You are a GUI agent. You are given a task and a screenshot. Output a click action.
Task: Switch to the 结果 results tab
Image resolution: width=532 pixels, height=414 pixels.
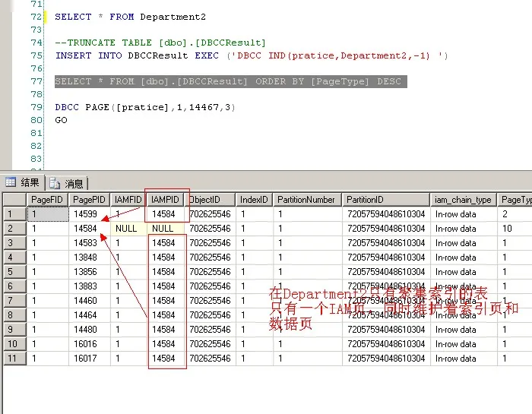[23, 182]
